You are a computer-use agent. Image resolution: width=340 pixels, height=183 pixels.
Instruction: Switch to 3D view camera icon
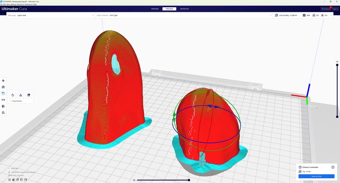(x=9, y=180)
